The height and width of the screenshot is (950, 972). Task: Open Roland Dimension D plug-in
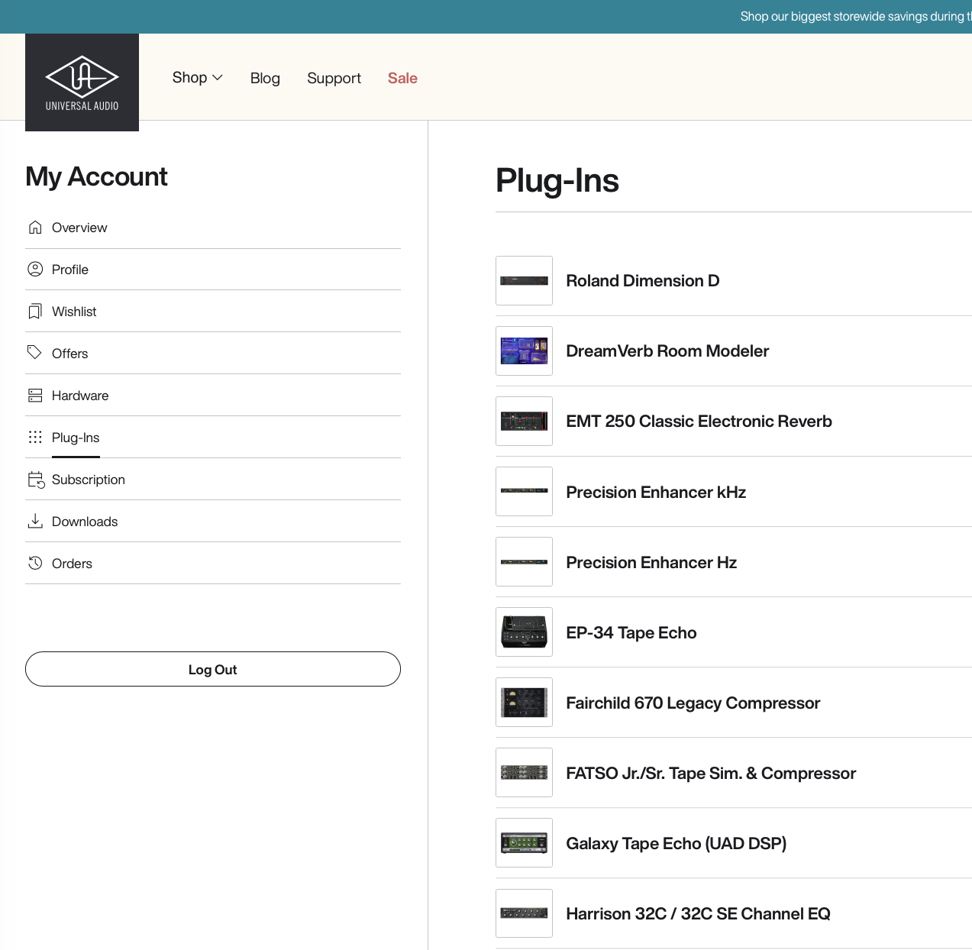[642, 281]
